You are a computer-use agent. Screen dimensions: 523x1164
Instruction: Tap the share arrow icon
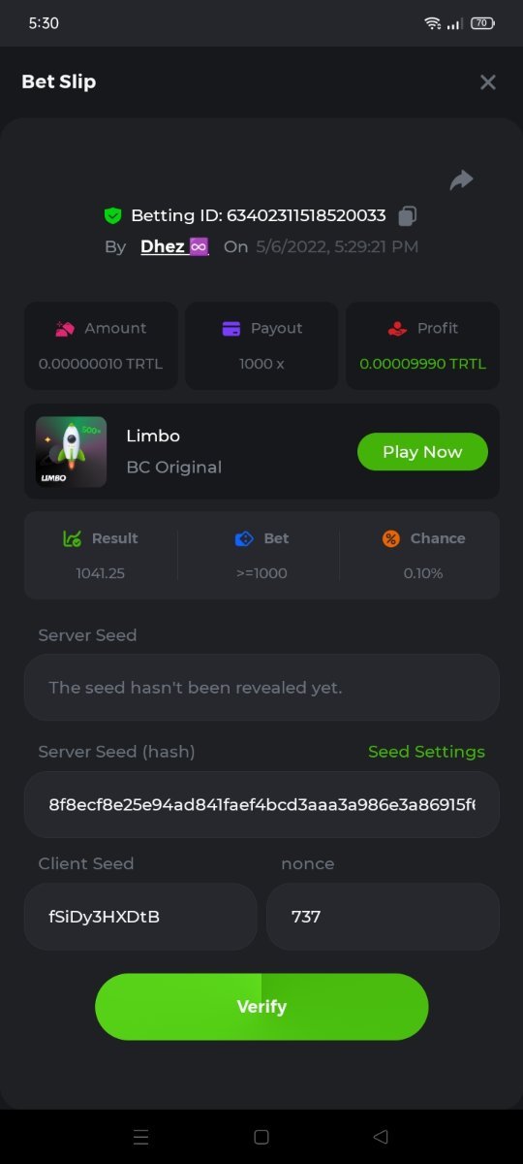[462, 180]
